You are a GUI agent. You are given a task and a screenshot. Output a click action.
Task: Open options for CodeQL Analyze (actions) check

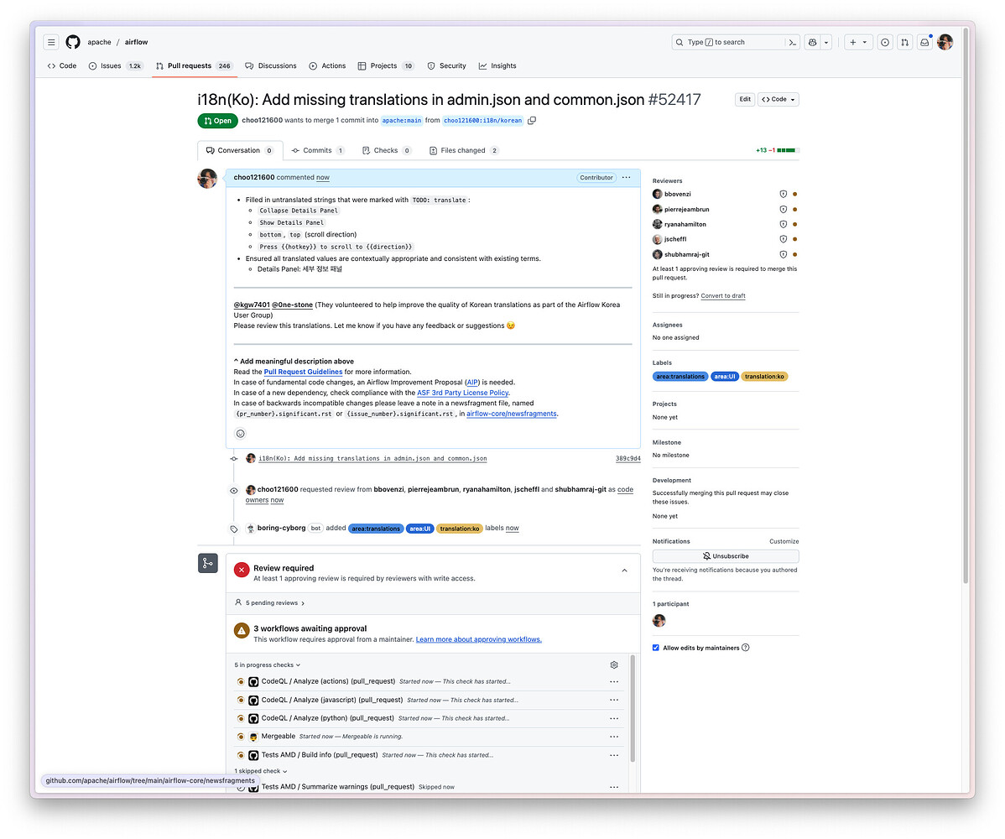click(x=614, y=682)
